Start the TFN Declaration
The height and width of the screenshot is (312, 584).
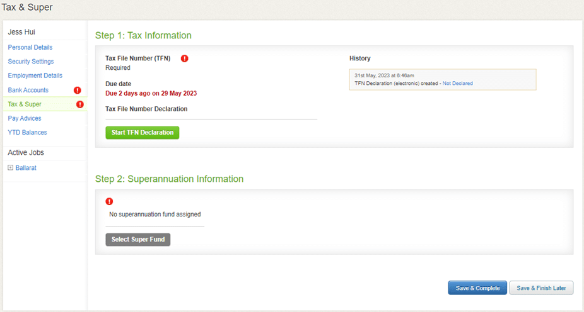tap(143, 133)
